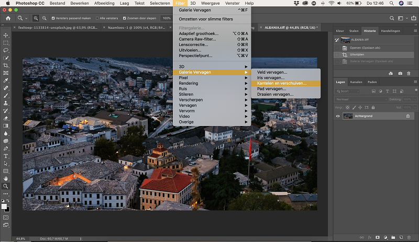Click the Home icon in options bar

coord(8,18)
